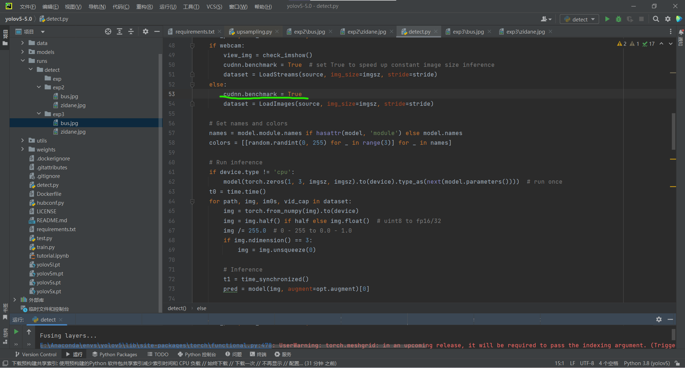Viewport: 685px width, 368px height.
Task: Click detect() breadcrumb at editor bottom
Action: pos(177,308)
